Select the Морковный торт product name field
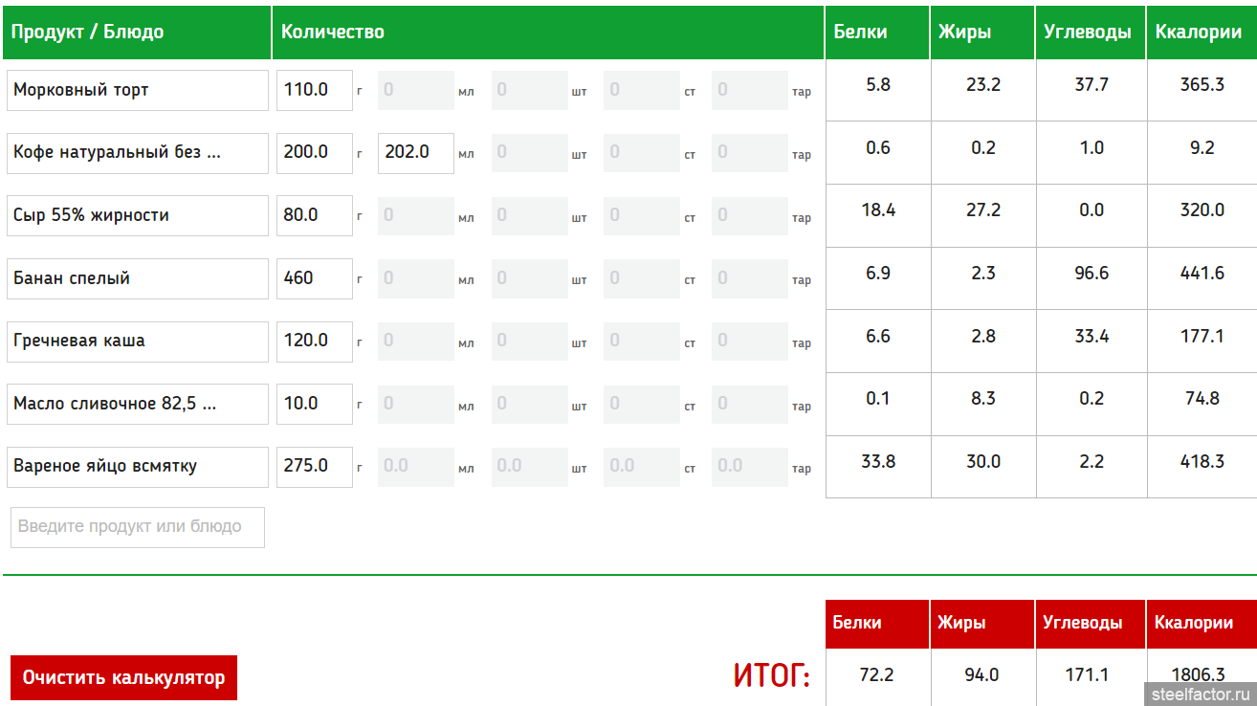The width and height of the screenshot is (1257, 706). coord(138,90)
